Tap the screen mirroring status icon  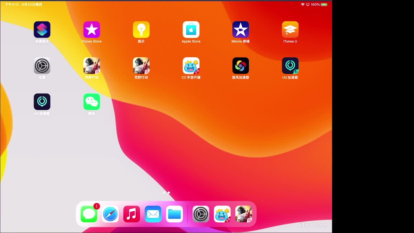click(x=308, y=5)
